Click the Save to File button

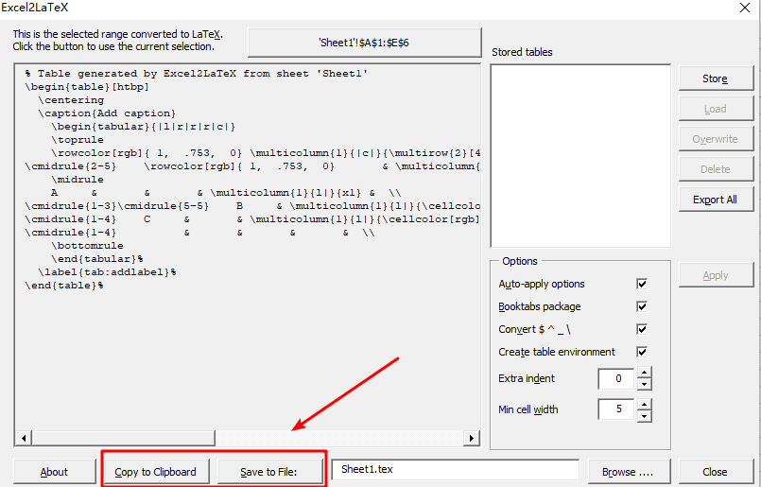(x=269, y=472)
